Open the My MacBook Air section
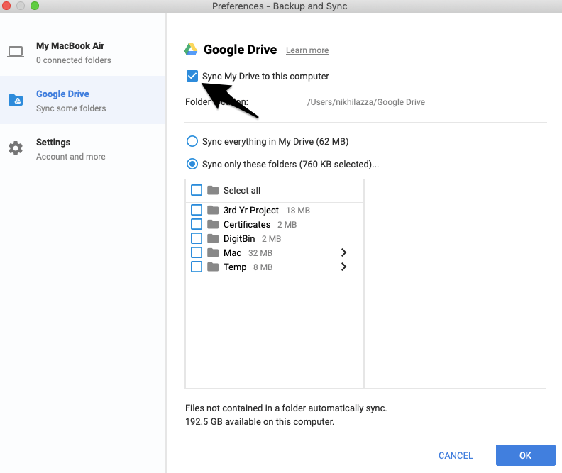Viewport: 562px width, 473px height. click(x=83, y=52)
